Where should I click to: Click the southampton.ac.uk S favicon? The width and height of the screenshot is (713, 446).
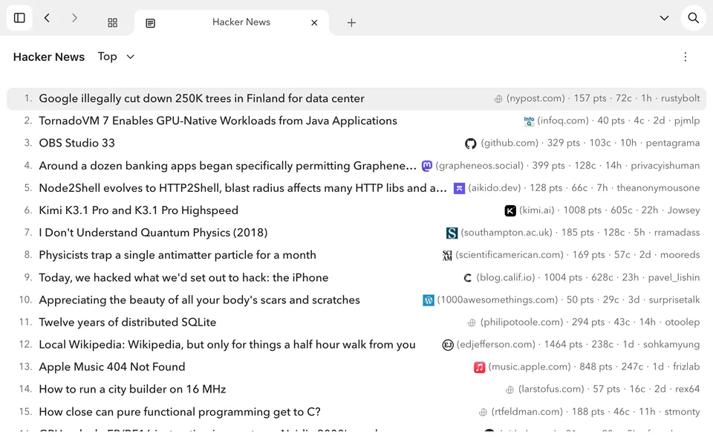point(452,233)
